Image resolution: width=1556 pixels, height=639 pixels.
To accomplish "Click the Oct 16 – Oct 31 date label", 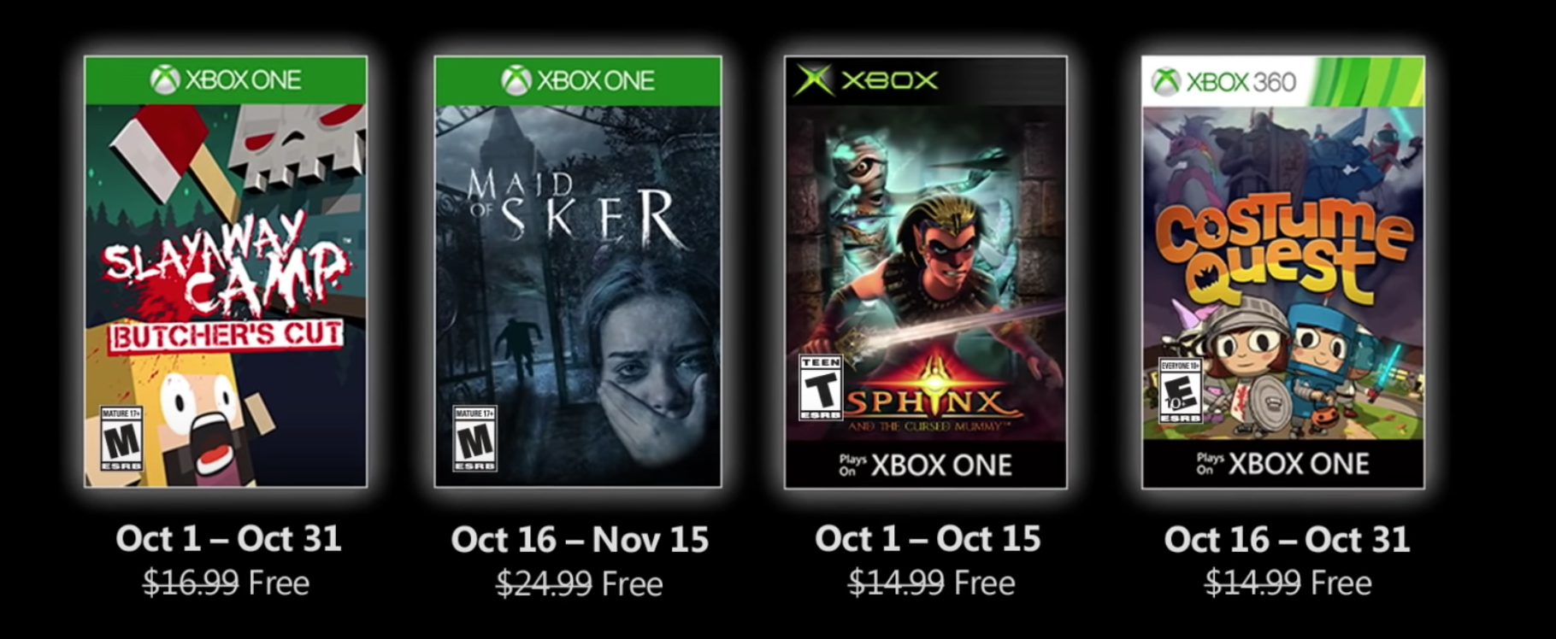I will 1287,539.
